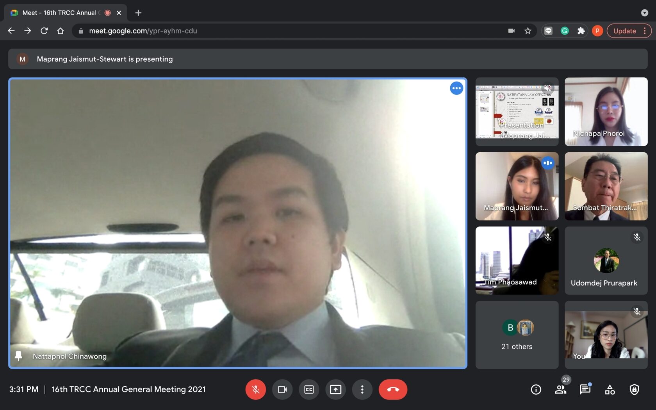This screenshot has width=656, height=410.
Task: Open the browser home page
Action: pos(61,31)
